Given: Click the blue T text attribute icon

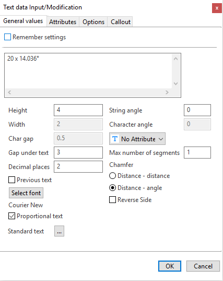Looking at the screenshot, I should pos(115,139).
